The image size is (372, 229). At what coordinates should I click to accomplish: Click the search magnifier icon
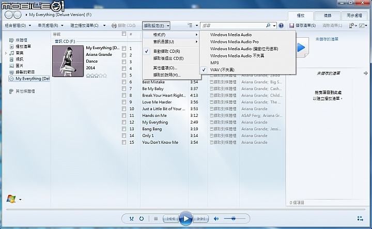(x=268, y=25)
